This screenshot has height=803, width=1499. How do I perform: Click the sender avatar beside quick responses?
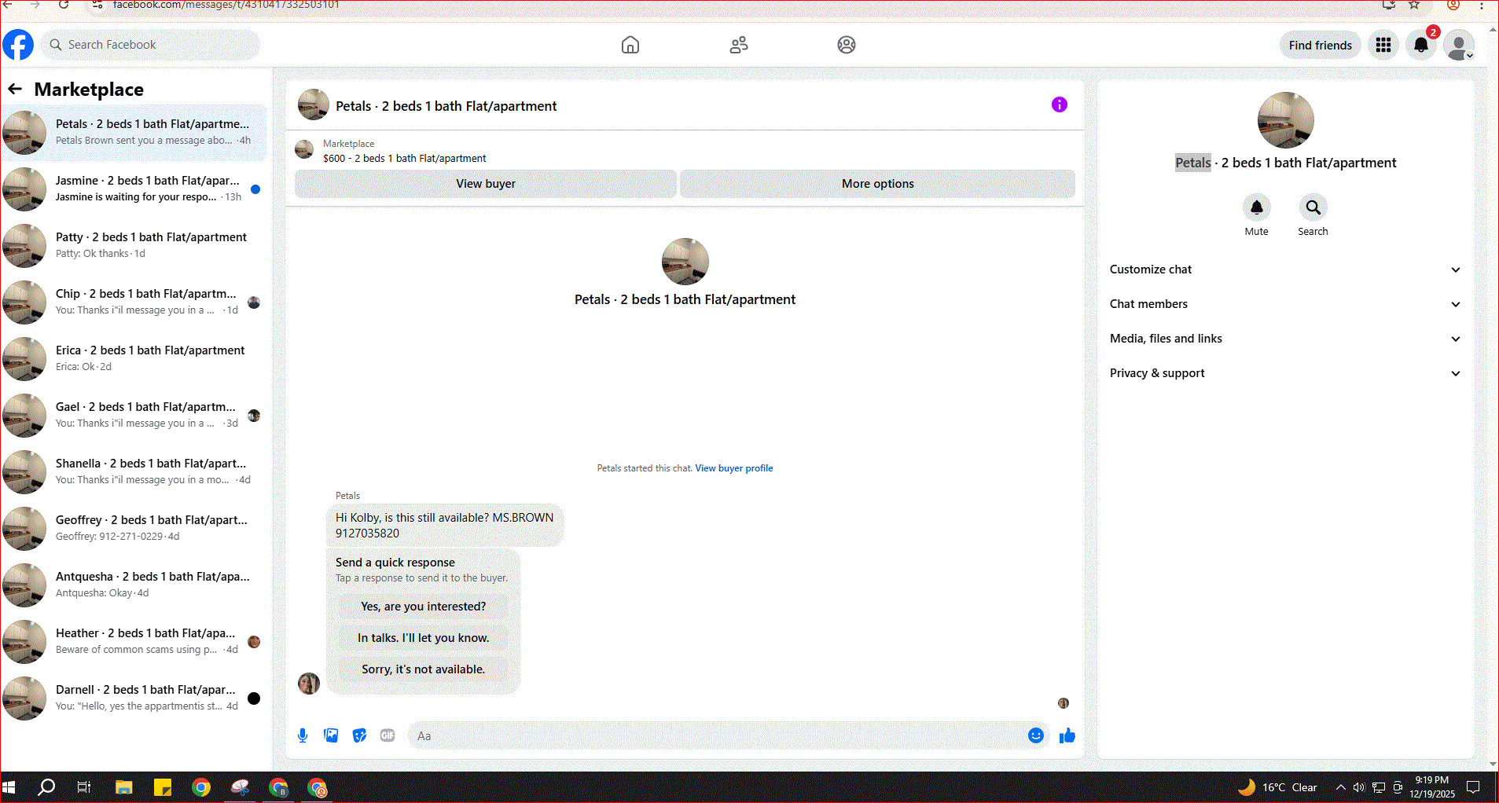[309, 683]
